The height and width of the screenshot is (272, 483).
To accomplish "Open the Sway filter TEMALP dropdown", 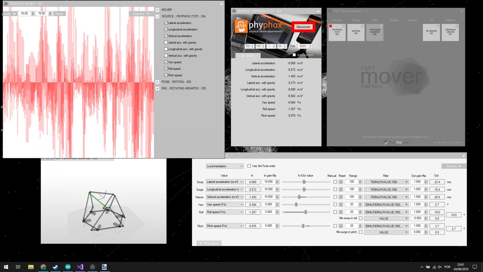I will 386,182.
